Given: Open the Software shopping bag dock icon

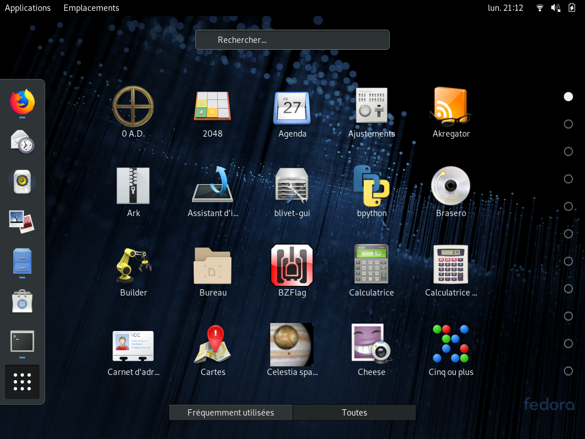Looking at the screenshot, I should pos(22,301).
